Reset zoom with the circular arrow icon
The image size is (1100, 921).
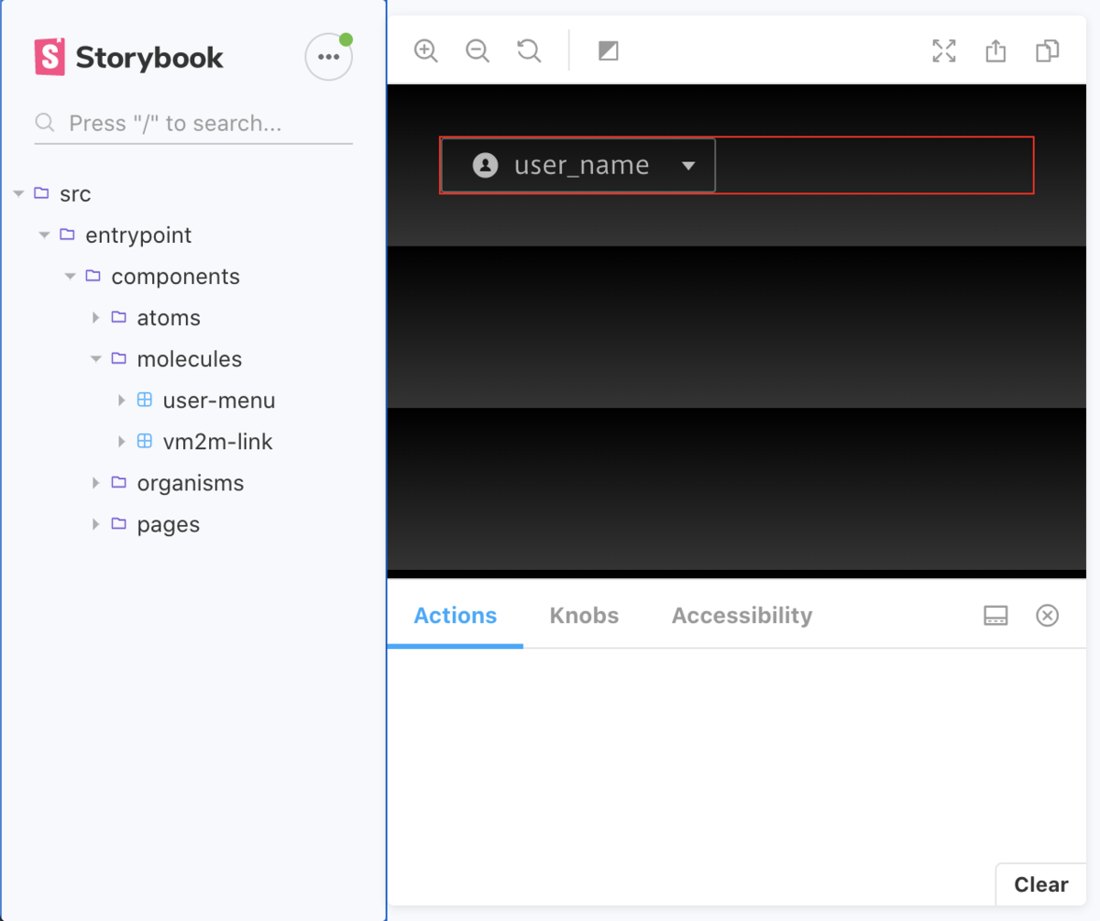[529, 50]
